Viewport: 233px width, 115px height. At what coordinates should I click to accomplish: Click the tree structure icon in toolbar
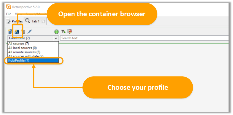[x=23, y=31]
